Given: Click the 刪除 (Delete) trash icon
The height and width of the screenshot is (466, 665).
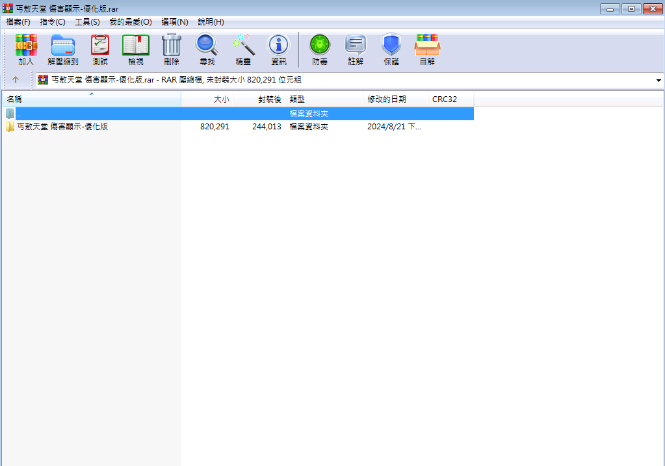Looking at the screenshot, I should click(x=172, y=49).
